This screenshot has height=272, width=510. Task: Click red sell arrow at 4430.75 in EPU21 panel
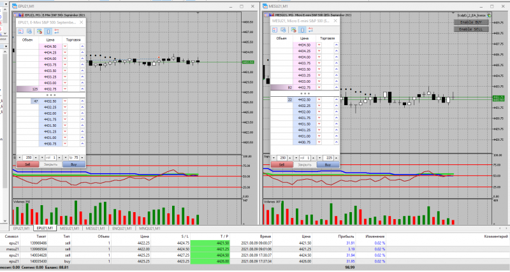point(65,143)
